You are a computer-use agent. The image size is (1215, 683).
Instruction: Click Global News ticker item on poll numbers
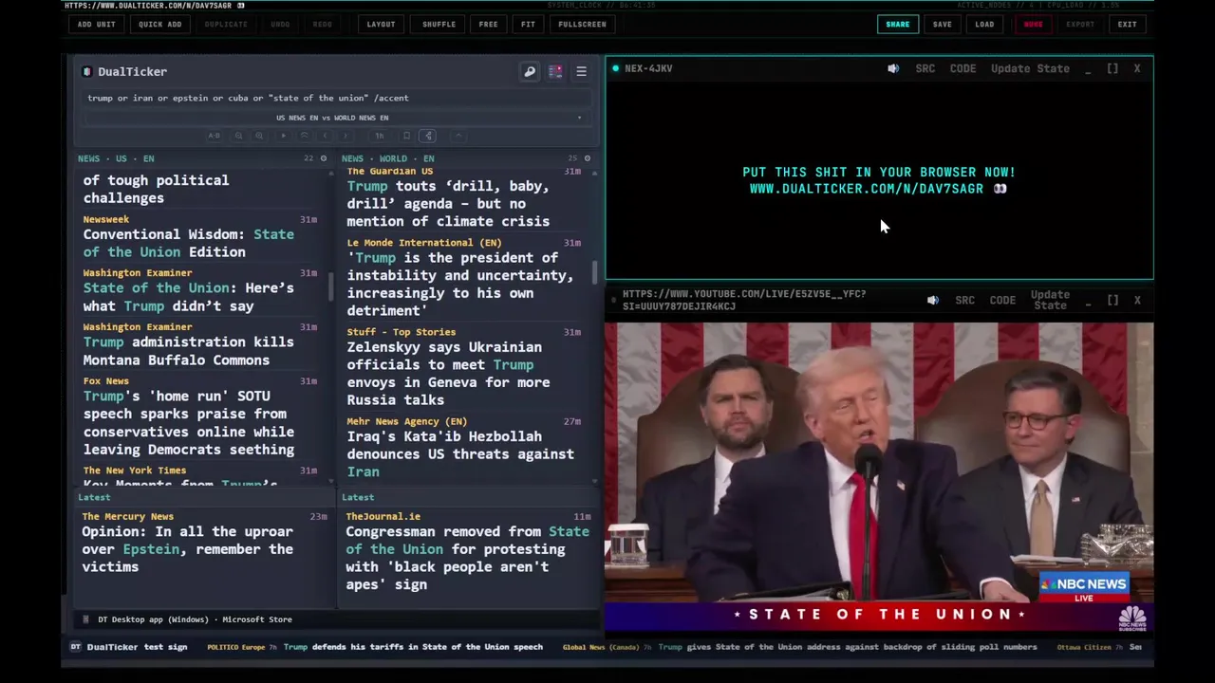click(x=799, y=647)
